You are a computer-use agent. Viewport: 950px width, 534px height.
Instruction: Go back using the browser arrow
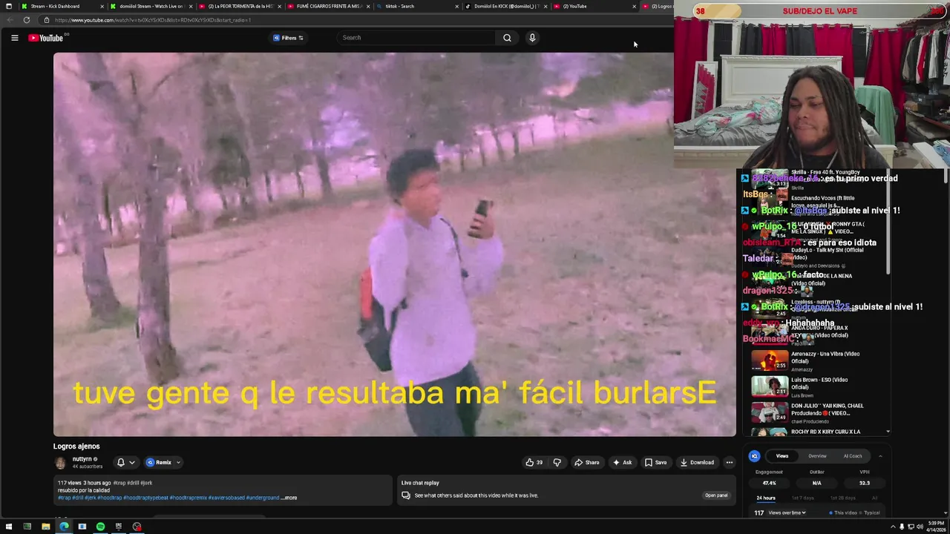[x=9, y=20]
